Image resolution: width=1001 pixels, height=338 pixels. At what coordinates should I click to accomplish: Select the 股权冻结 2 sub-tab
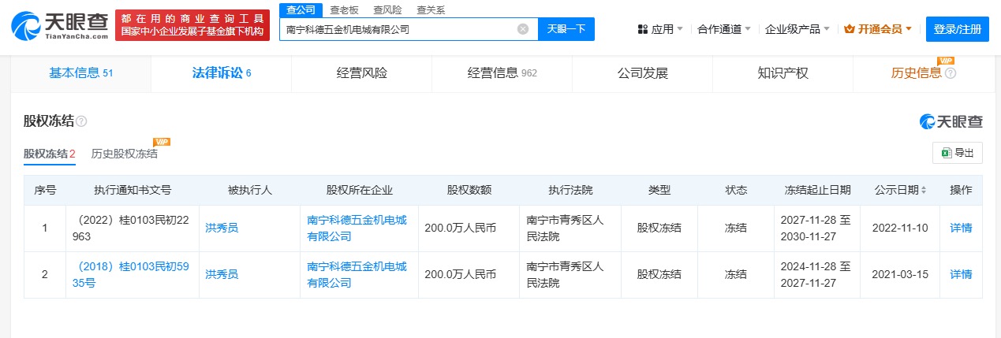point(50,154)
